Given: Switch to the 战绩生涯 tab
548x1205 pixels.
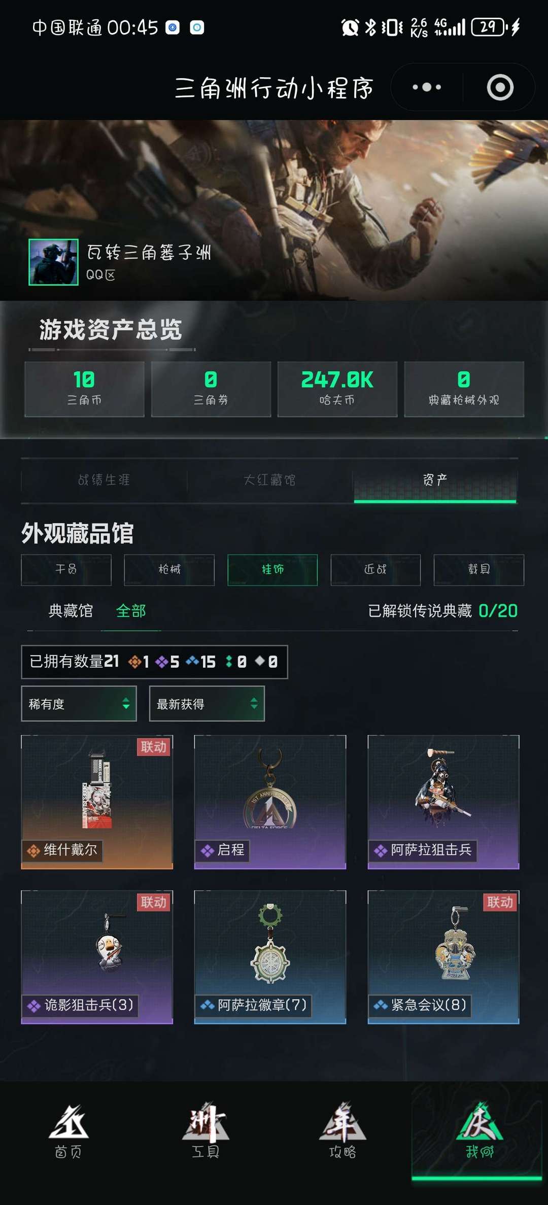Looking at the screenshot, I should (104, 480).
